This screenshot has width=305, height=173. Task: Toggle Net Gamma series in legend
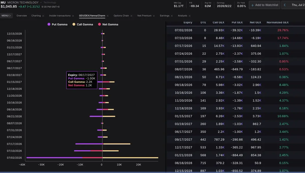(108, 24)
